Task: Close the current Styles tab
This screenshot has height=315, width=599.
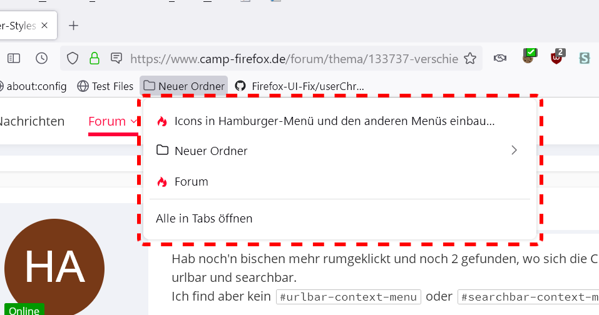Action: 44,26
